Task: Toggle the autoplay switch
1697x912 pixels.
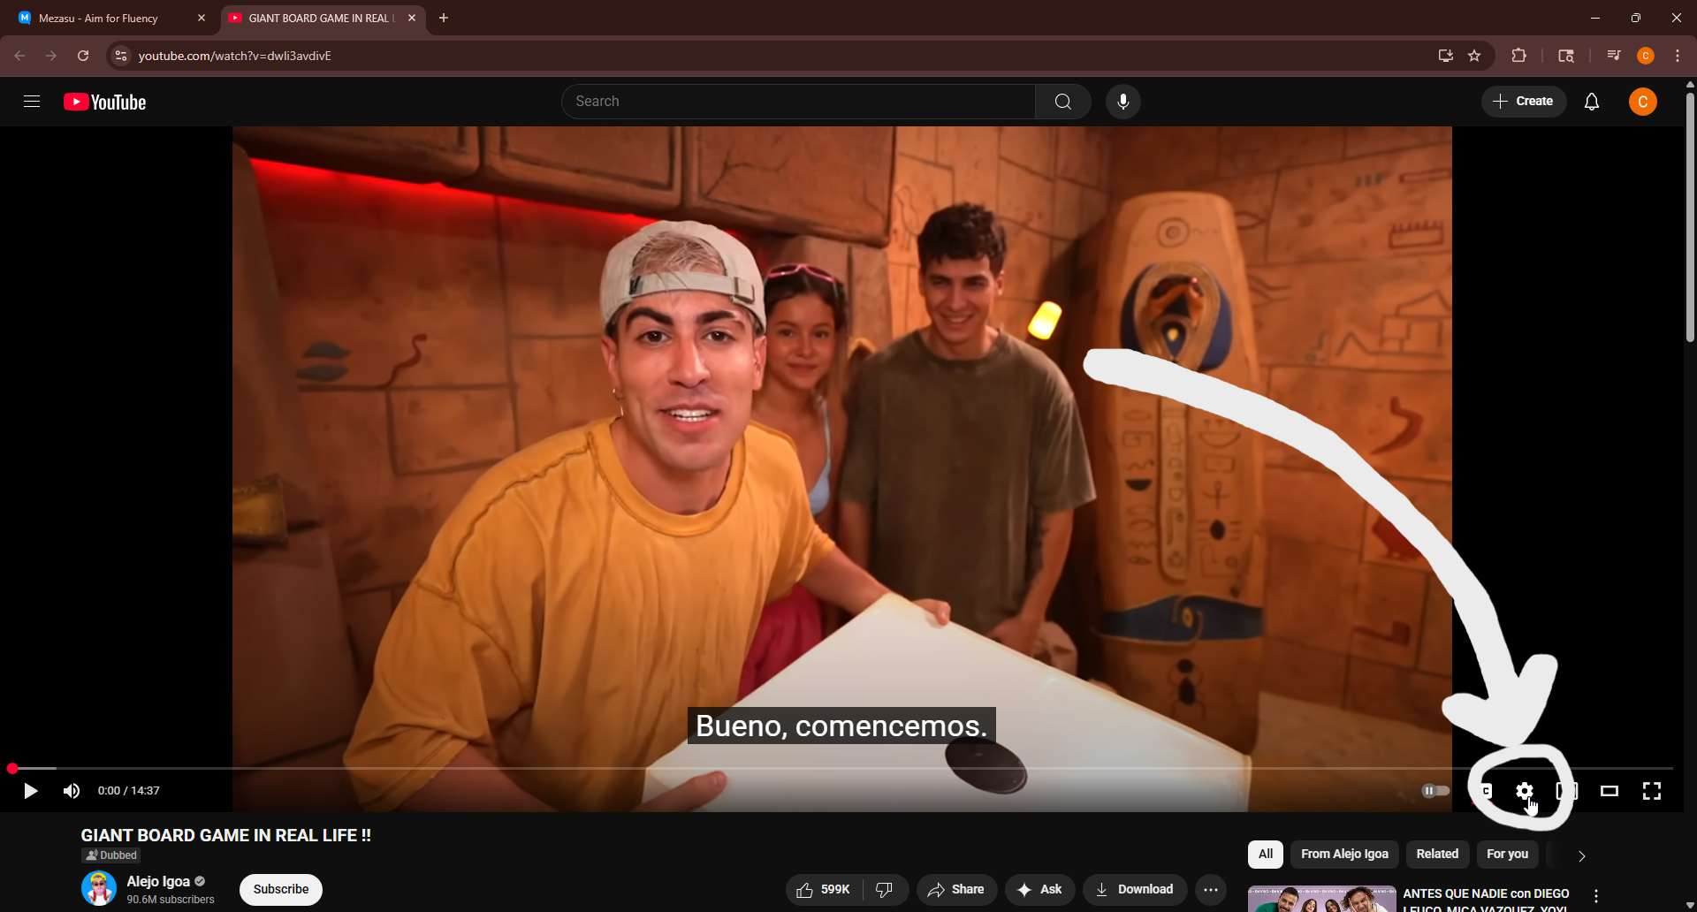Action: [x=1434, y=791]
